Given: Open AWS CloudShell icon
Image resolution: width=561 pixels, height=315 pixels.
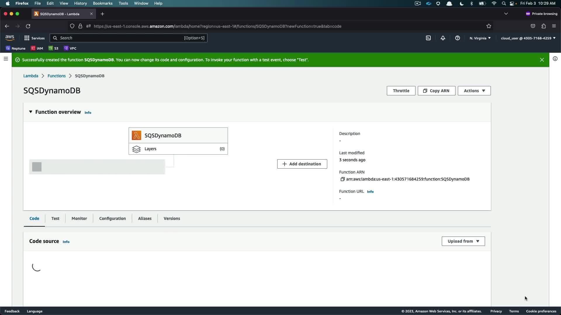Looking at the screenshot, I should [x=428, y=38].
